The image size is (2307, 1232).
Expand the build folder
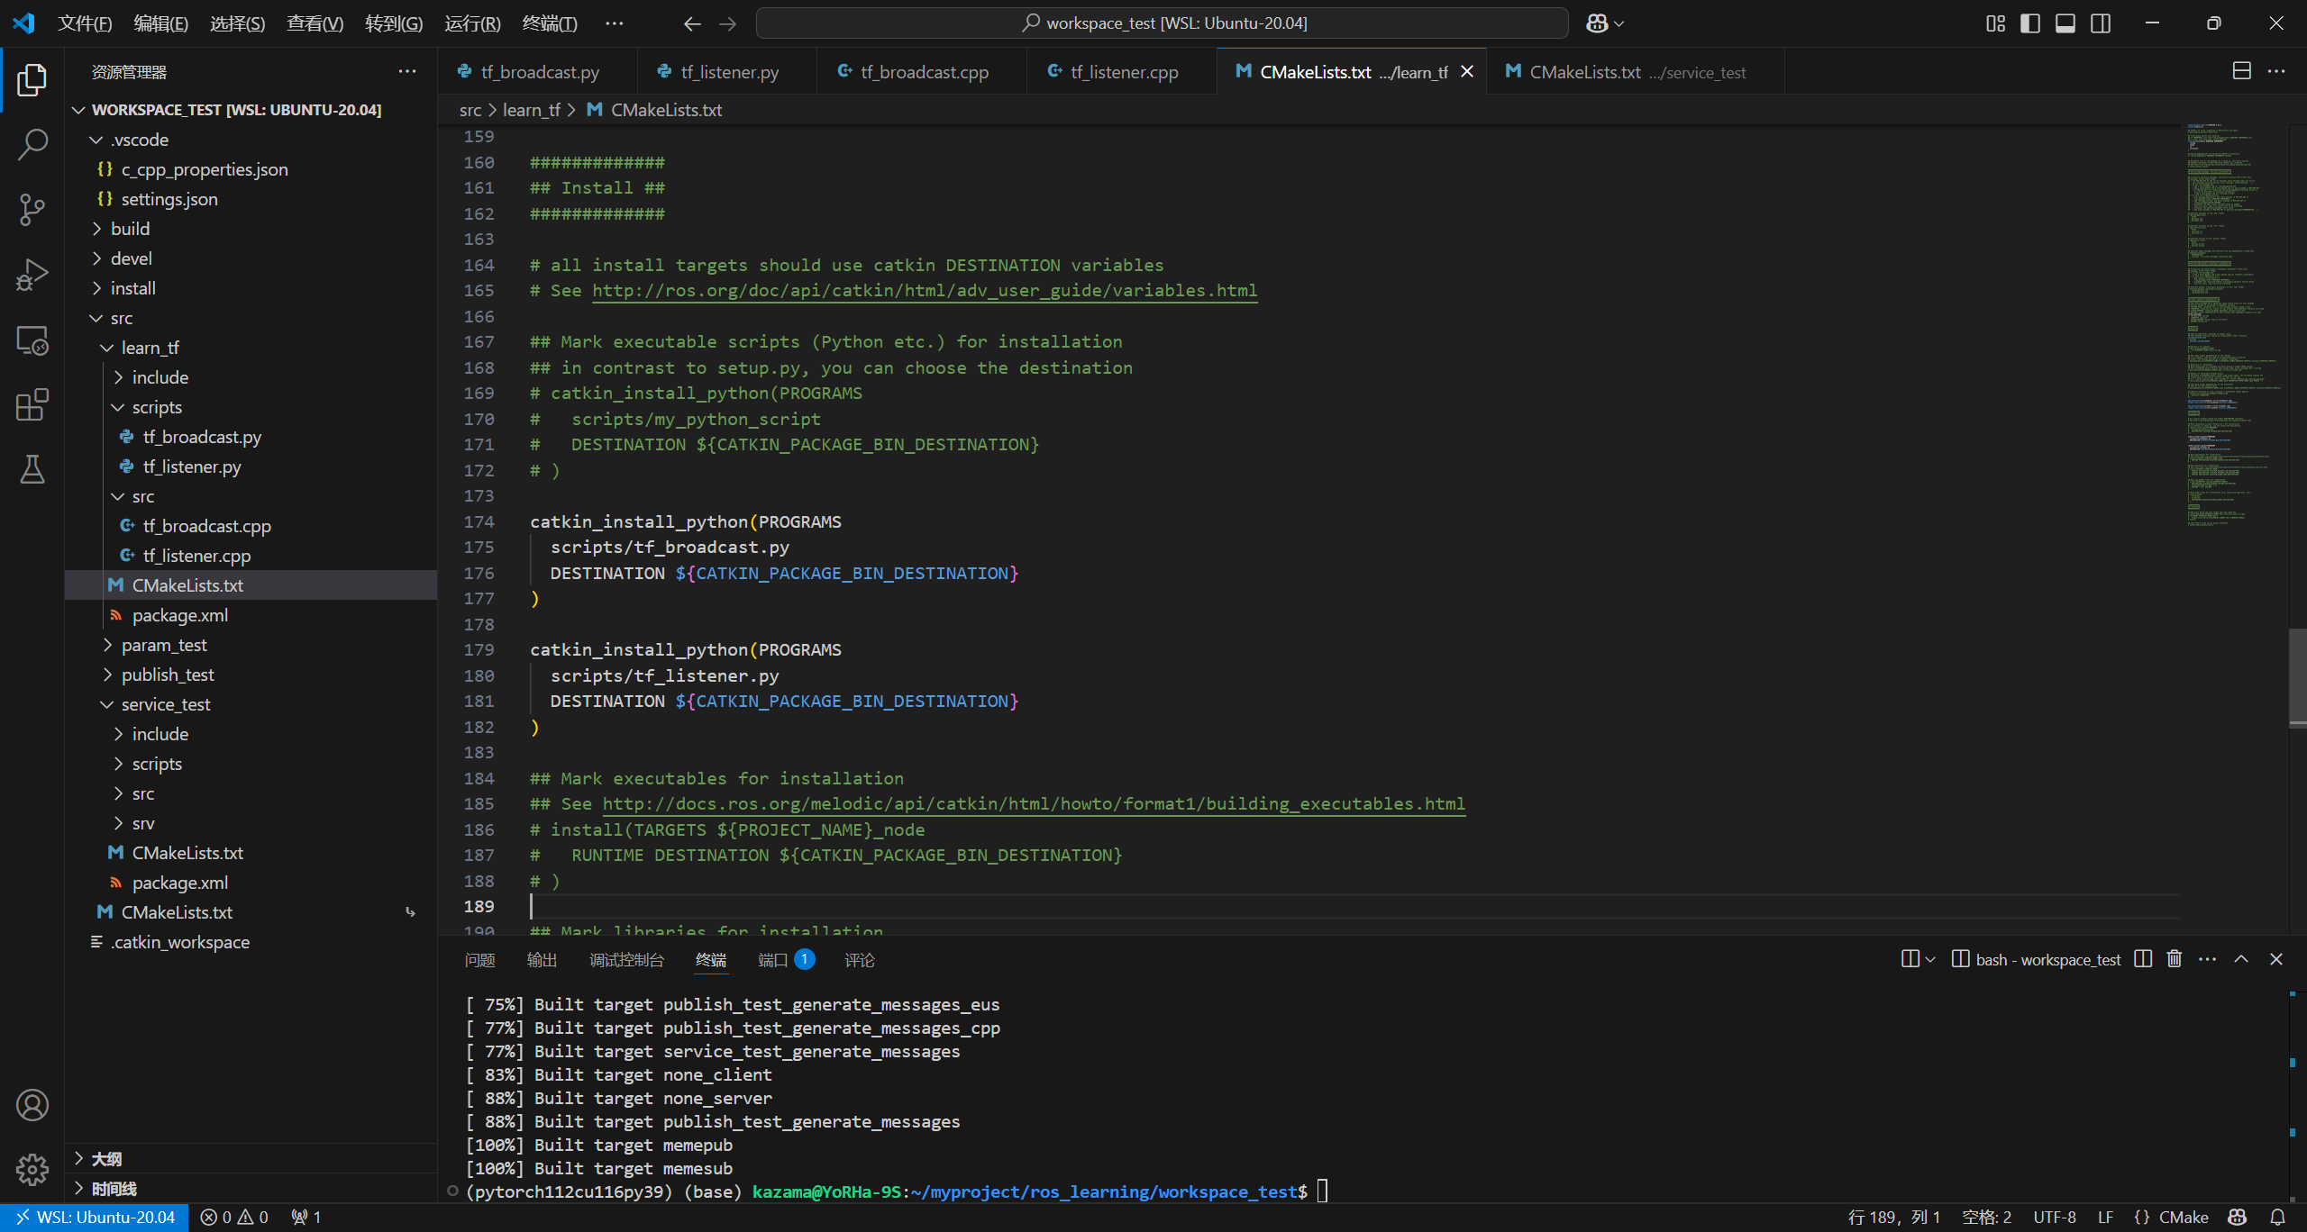130,229
